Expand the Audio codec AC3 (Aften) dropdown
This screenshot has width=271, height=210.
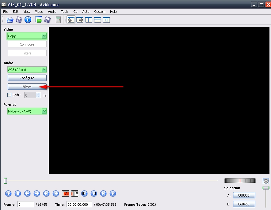point(44,69)
